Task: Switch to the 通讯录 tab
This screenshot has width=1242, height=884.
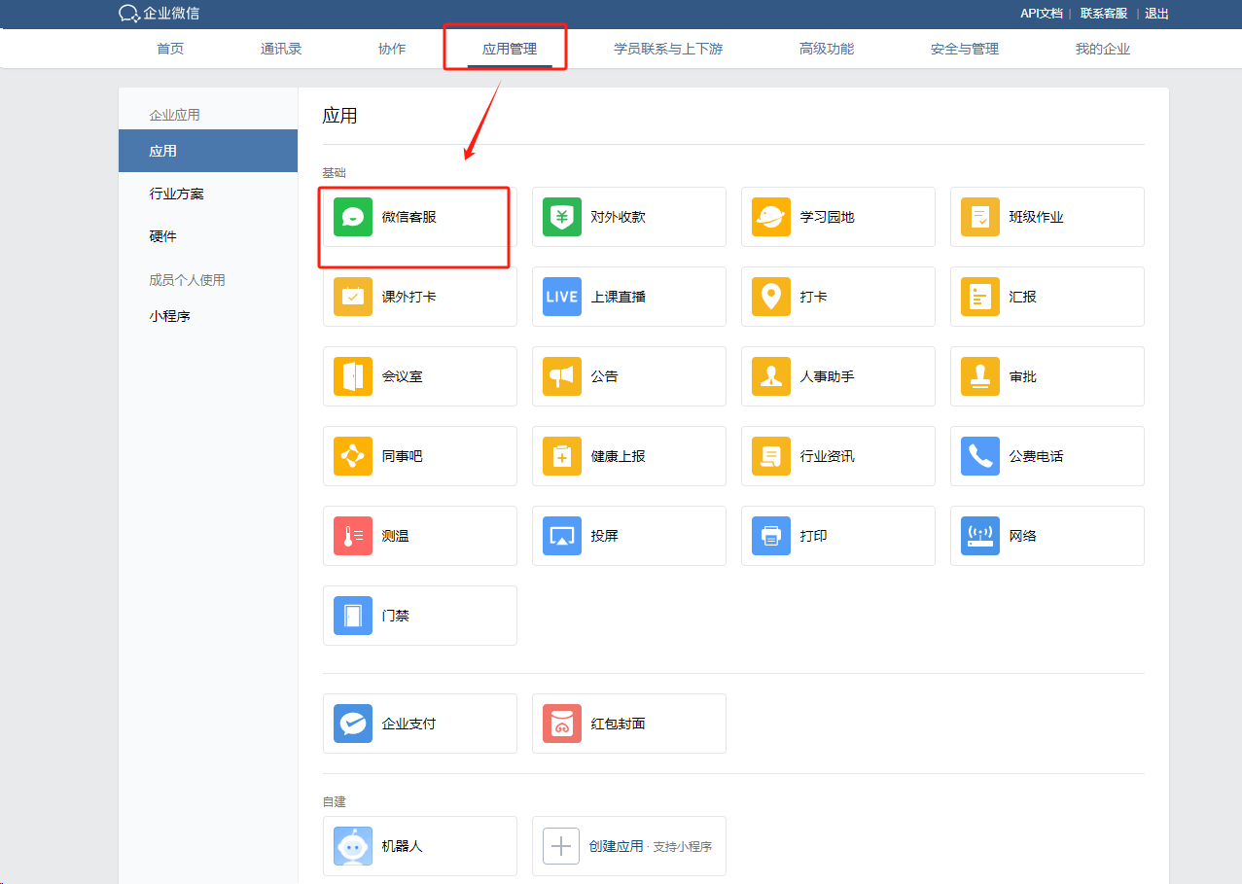Action: click(x=281, y=49)
